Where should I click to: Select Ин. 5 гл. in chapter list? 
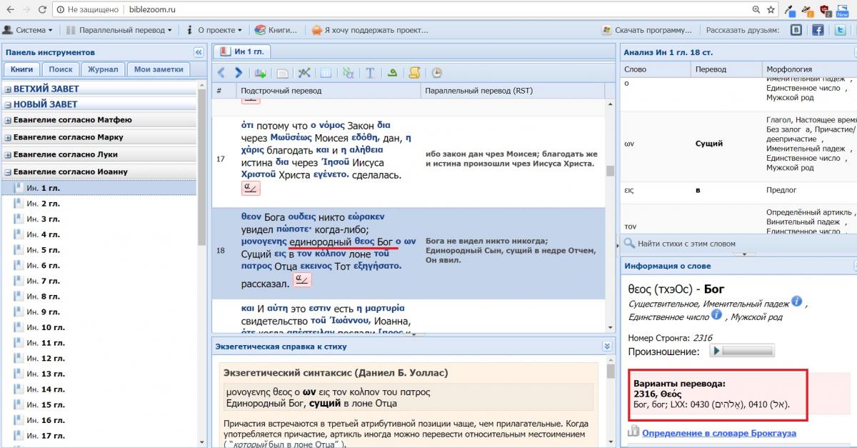tap(43, 250)
